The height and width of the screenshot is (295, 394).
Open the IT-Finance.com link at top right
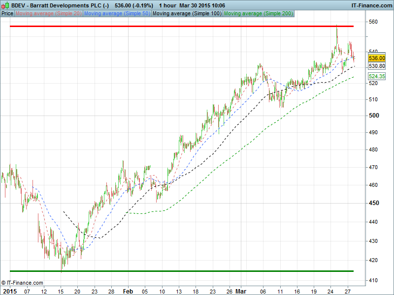[371, 5]
